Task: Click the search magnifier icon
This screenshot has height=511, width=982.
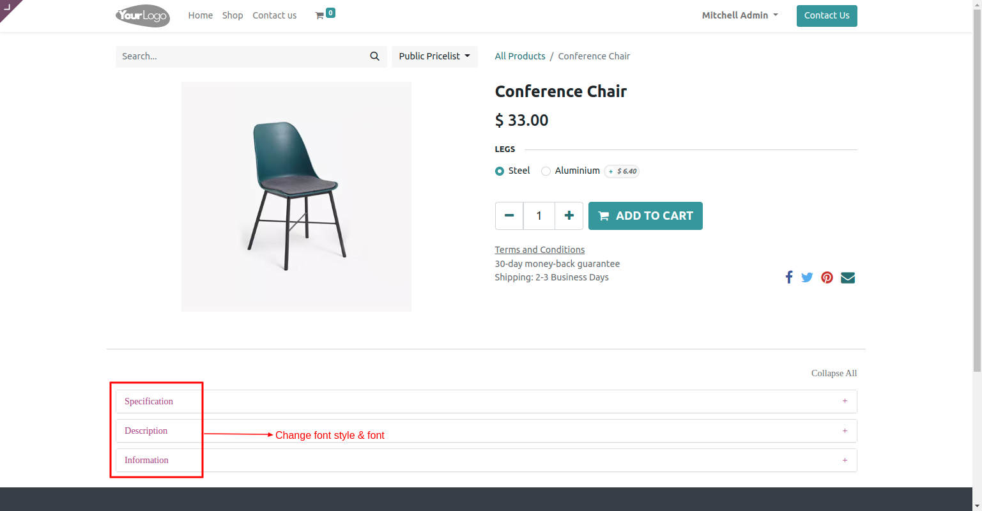Action: click(x=375, y=56)
